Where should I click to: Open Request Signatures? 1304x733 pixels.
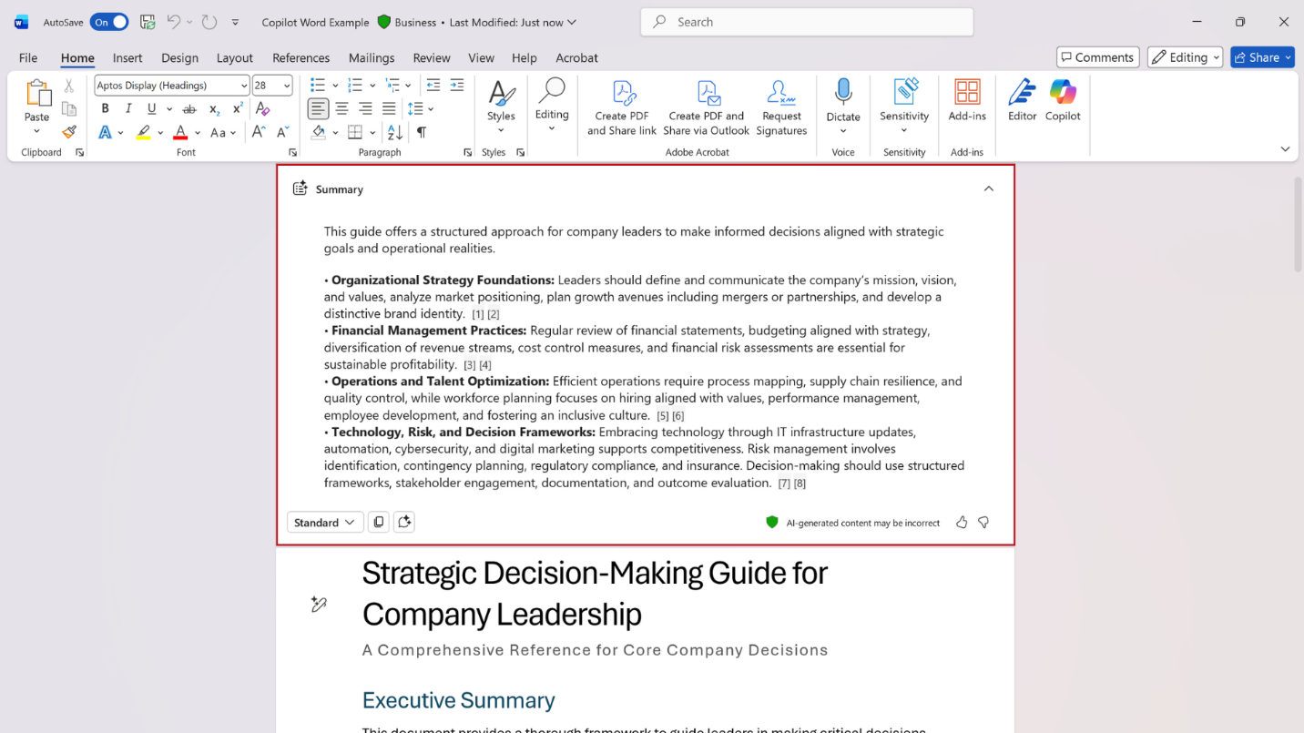pos(781,107)
